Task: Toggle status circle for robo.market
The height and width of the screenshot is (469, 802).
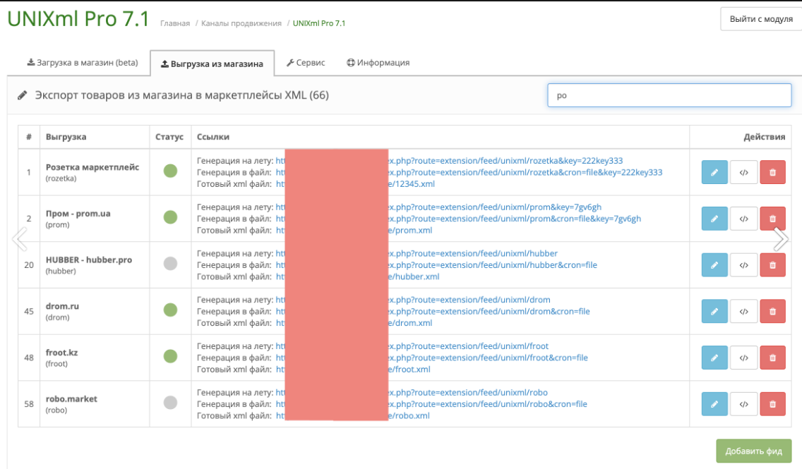Action: pos(170,403)
